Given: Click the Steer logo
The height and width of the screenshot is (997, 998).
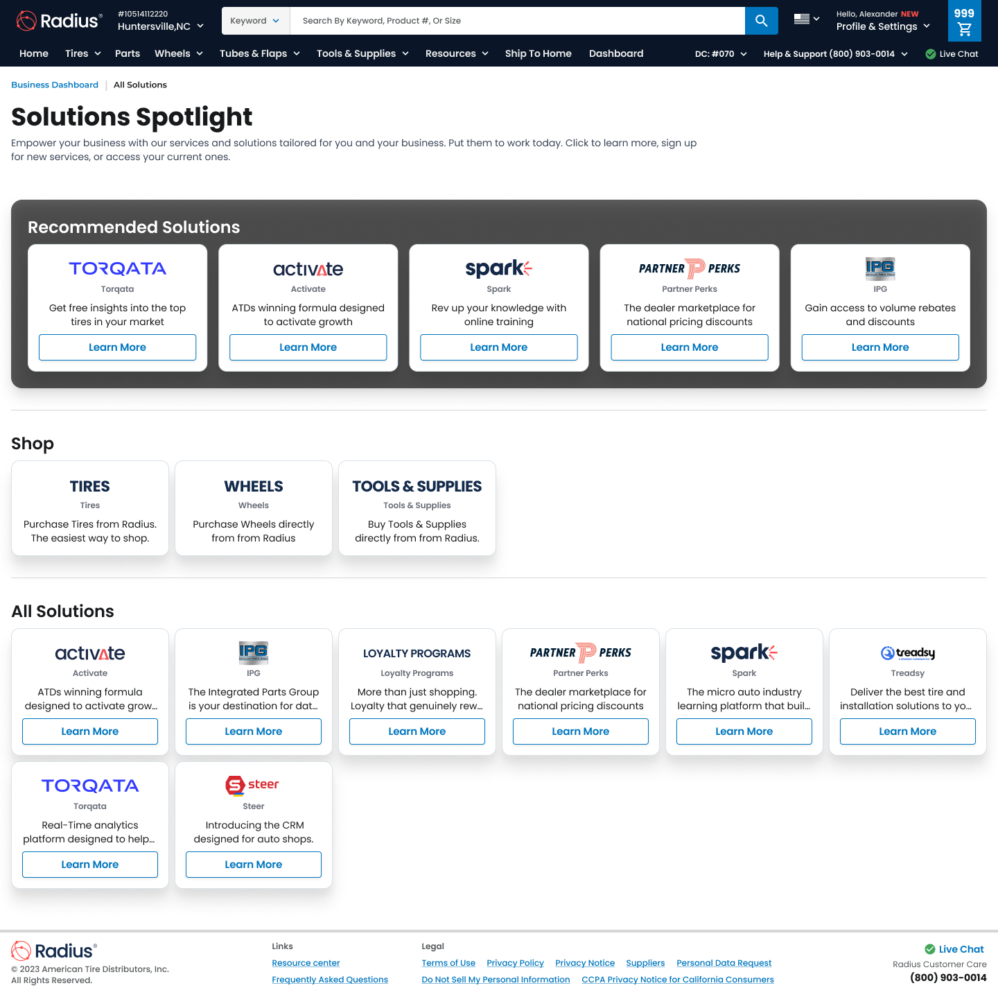Looking at the screenshot, I should point(252,785).
